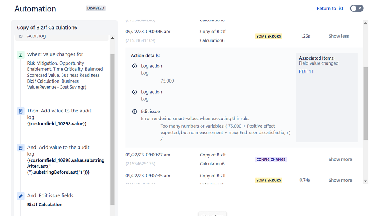Click the second audit log action icon
Image resolution: width=389 pixels, height=216 pixels.
21,148
